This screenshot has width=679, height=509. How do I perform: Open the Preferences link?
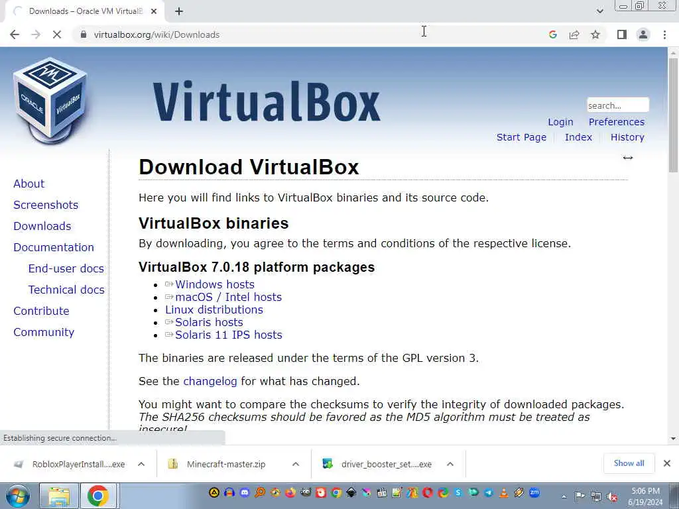pyautogui.click(x=616, y=122)
